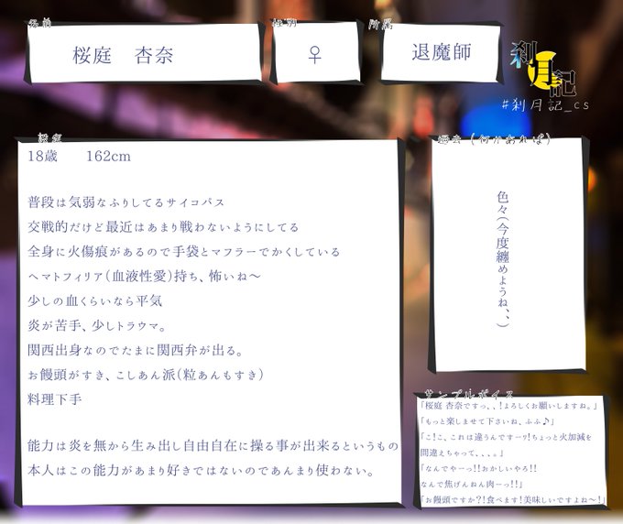Image resolution: width=623 pixels, height=524 pixels.
Task: Click the 過去(何かあれば) section heading
Action: 494,139
